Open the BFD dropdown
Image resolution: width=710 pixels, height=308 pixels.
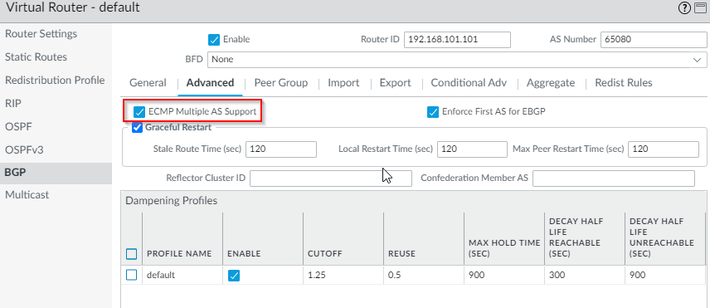pyautogui.click(x=457, y=59)
